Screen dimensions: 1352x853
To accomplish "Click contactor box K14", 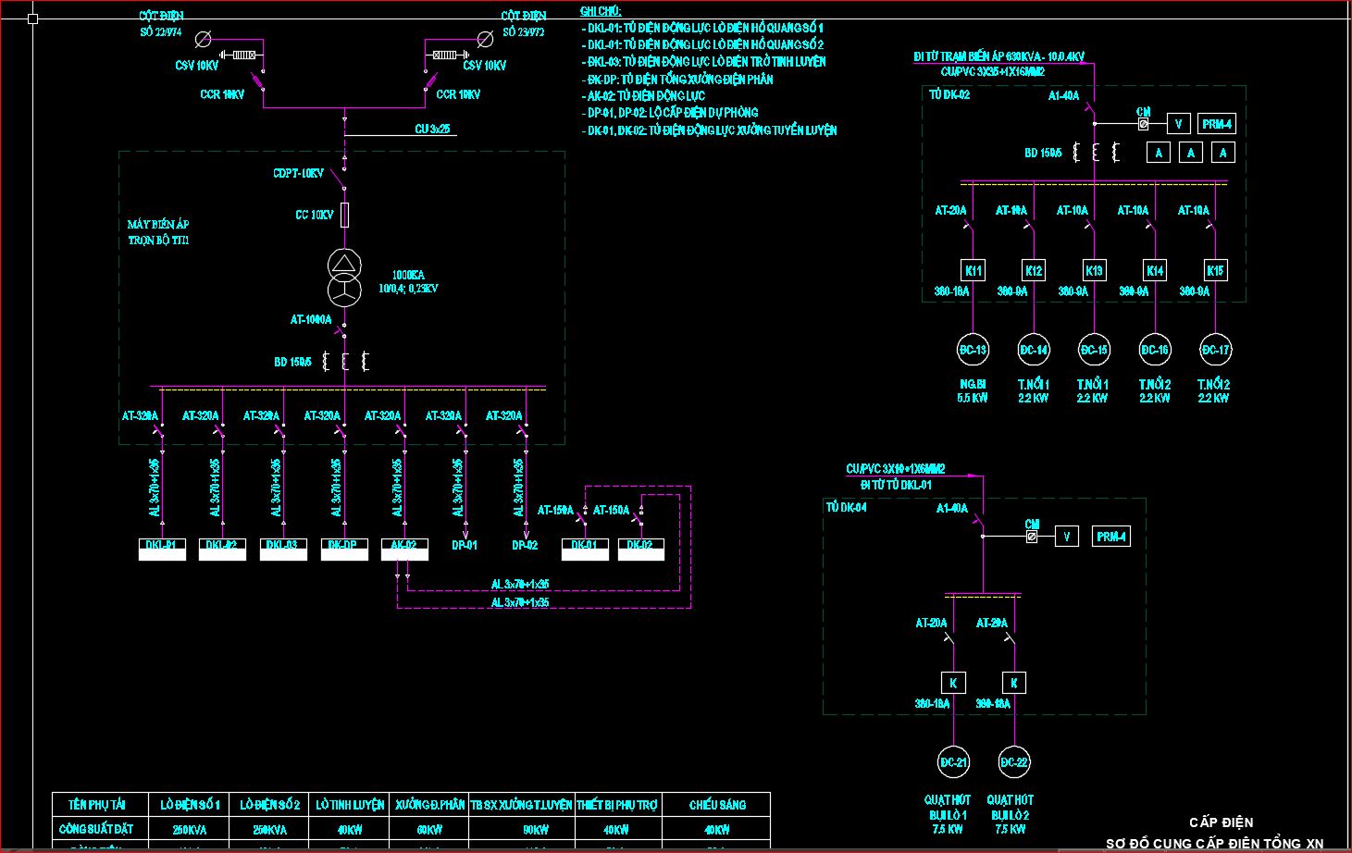I will coord(1155,270).
